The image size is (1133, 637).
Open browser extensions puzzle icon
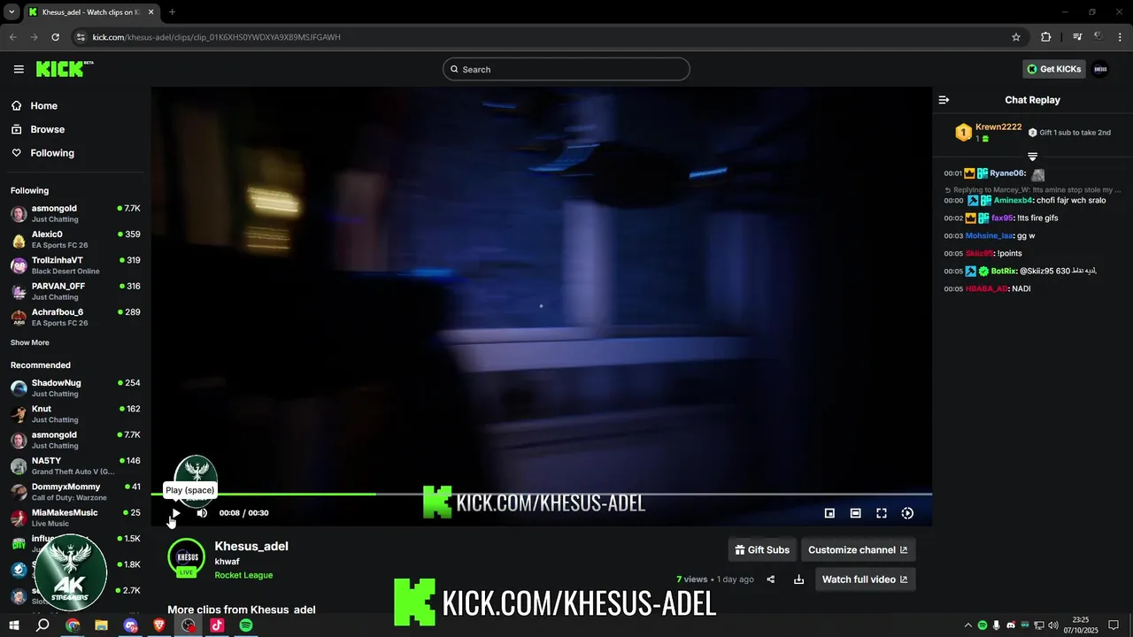pos(1046,37)
